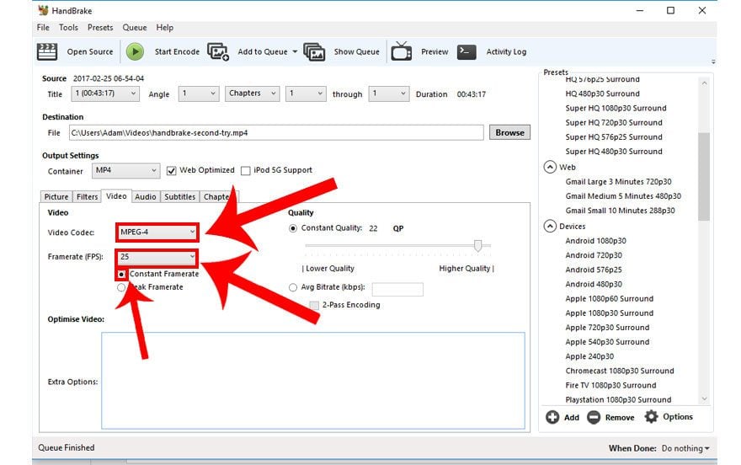The height and width of the screenshot is (465, 741).
Task: Click the presets scrollbar down arrow
Action: point(704,398)
